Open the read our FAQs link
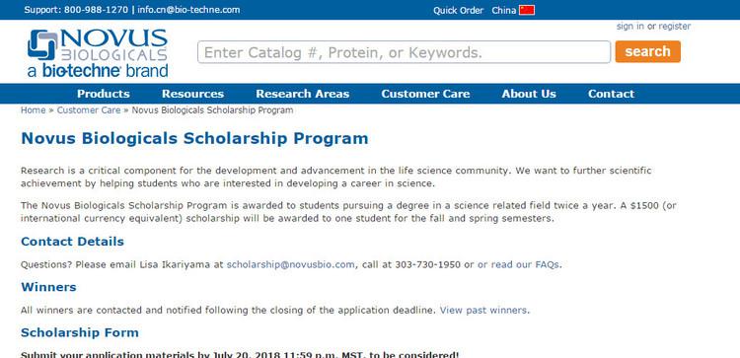740x358 pixels. (x=518, y=264)
